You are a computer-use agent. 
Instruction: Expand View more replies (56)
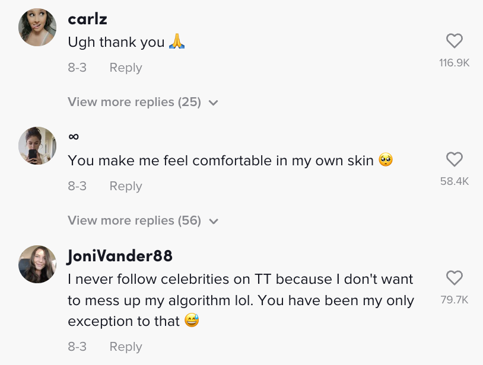point(143,220)
